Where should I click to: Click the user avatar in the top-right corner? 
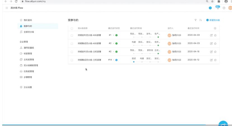[x=230, y=8]
